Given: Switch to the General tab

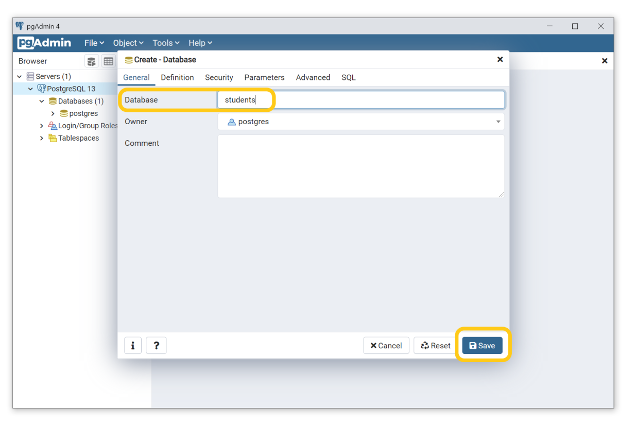Looking at the screenshot, I should (x=136, y=77).
